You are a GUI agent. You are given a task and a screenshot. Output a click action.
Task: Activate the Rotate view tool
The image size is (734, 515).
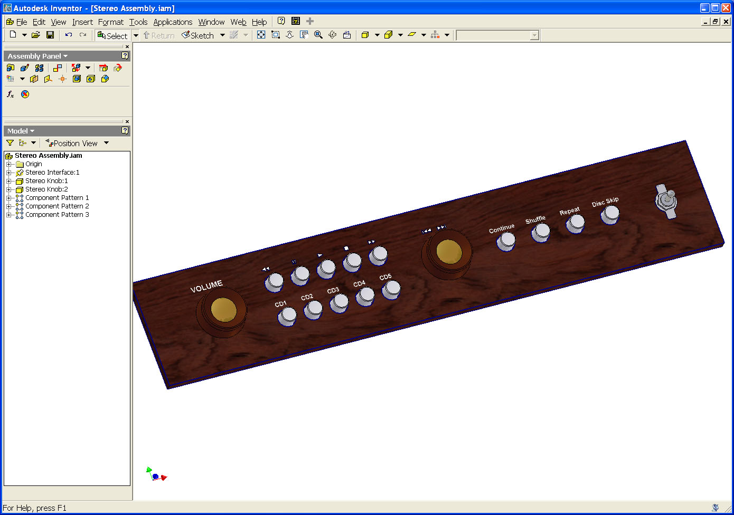[x=332, y=35]
